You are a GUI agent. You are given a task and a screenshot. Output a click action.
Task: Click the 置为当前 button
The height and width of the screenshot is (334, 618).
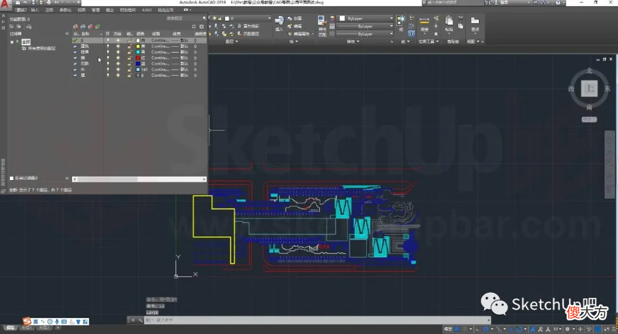pos(248,26)
